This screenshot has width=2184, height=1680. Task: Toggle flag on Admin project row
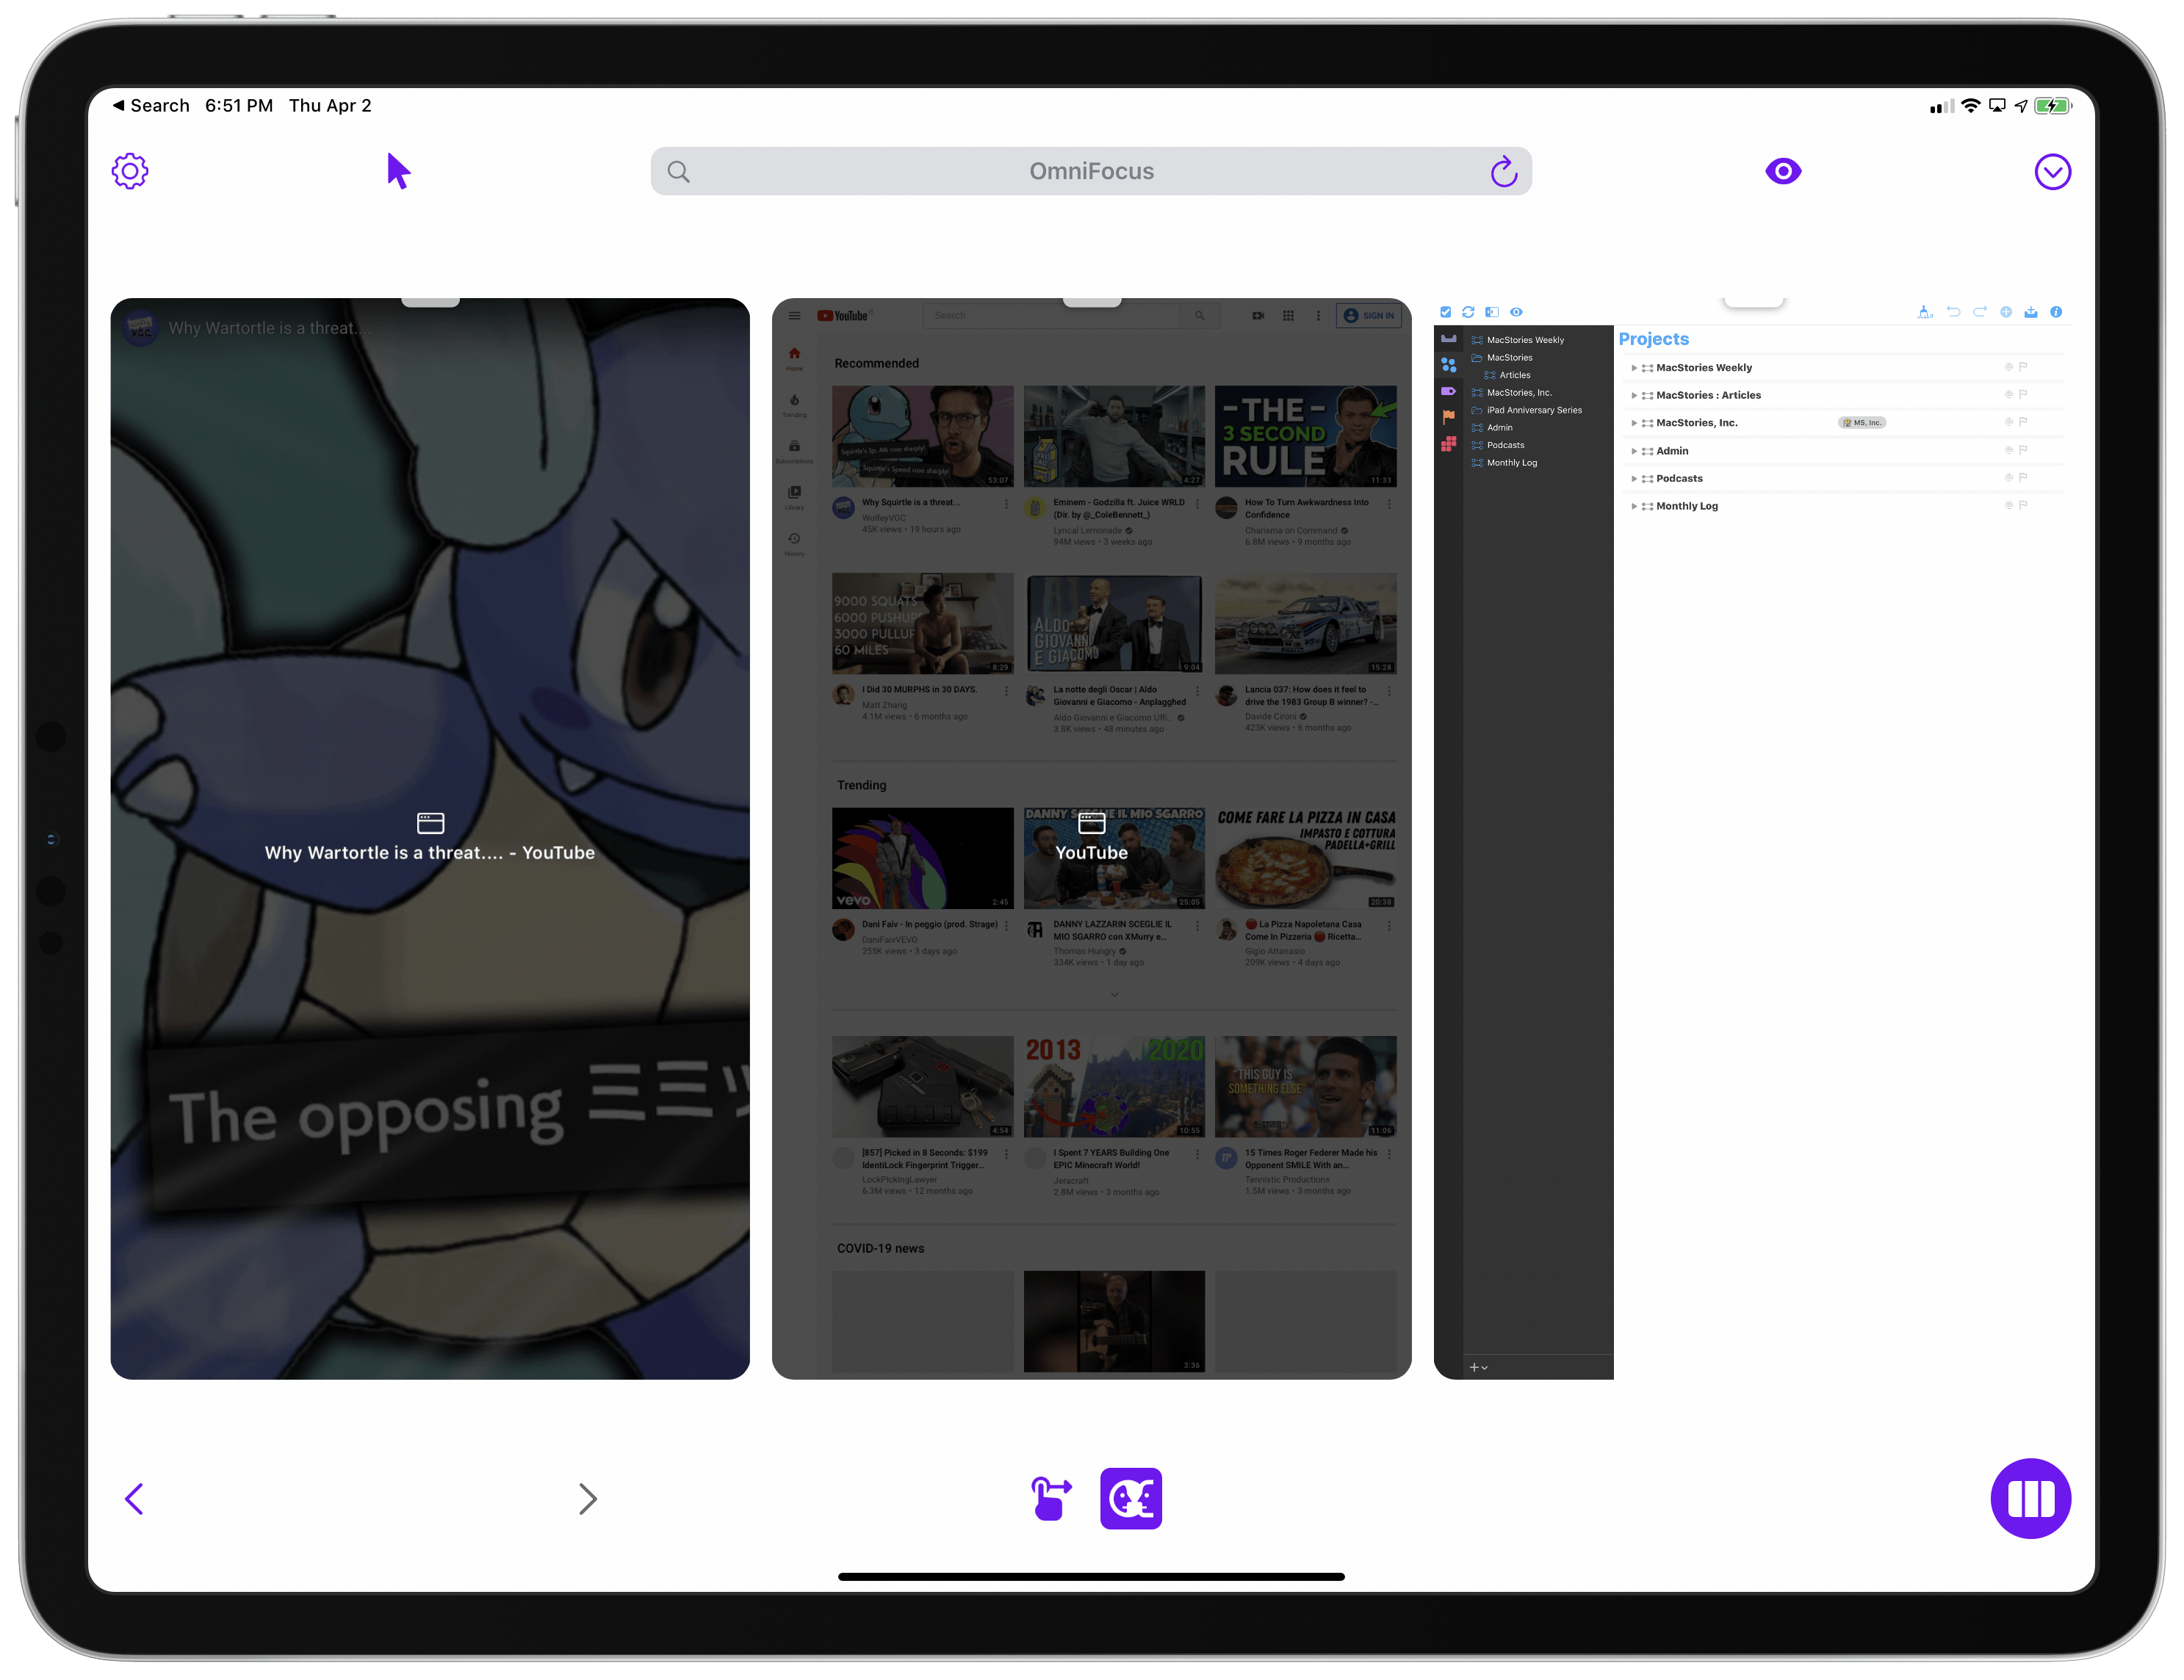click(2023, 451)
